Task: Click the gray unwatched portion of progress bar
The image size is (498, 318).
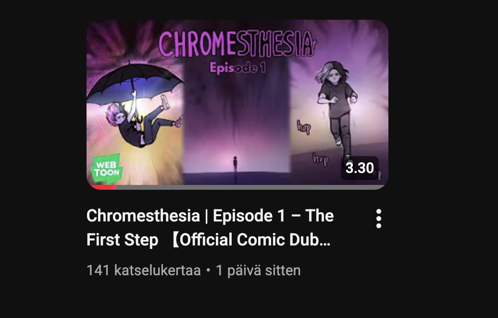Action: (x=251, y=187)
